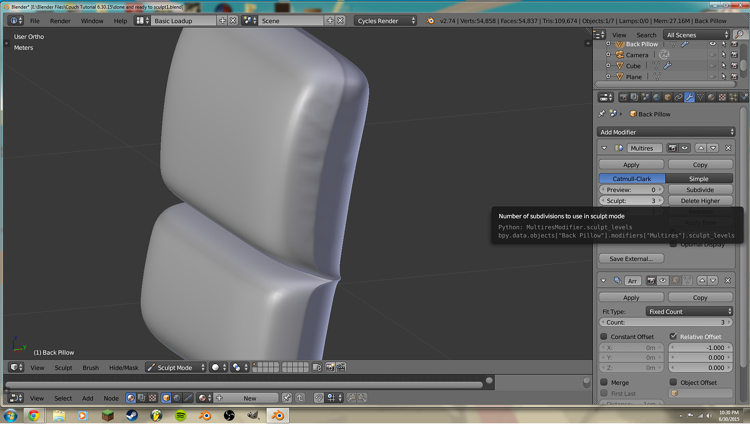Copy the Multires modifier

tap(701, 164)
